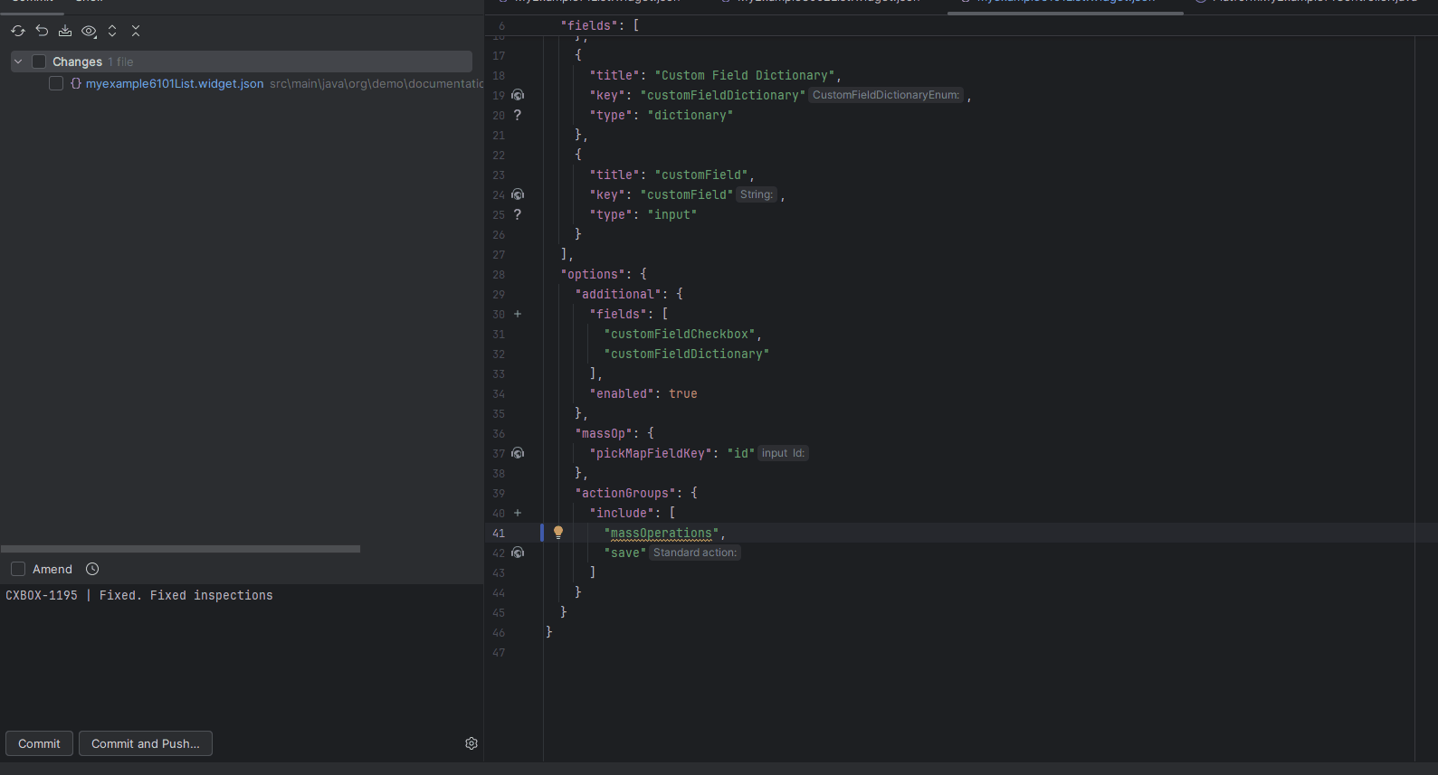The image size is (1438, 775).
Task: Check the myexample6101List.widget.json file checkbox
Action: [x=56, y=83]
